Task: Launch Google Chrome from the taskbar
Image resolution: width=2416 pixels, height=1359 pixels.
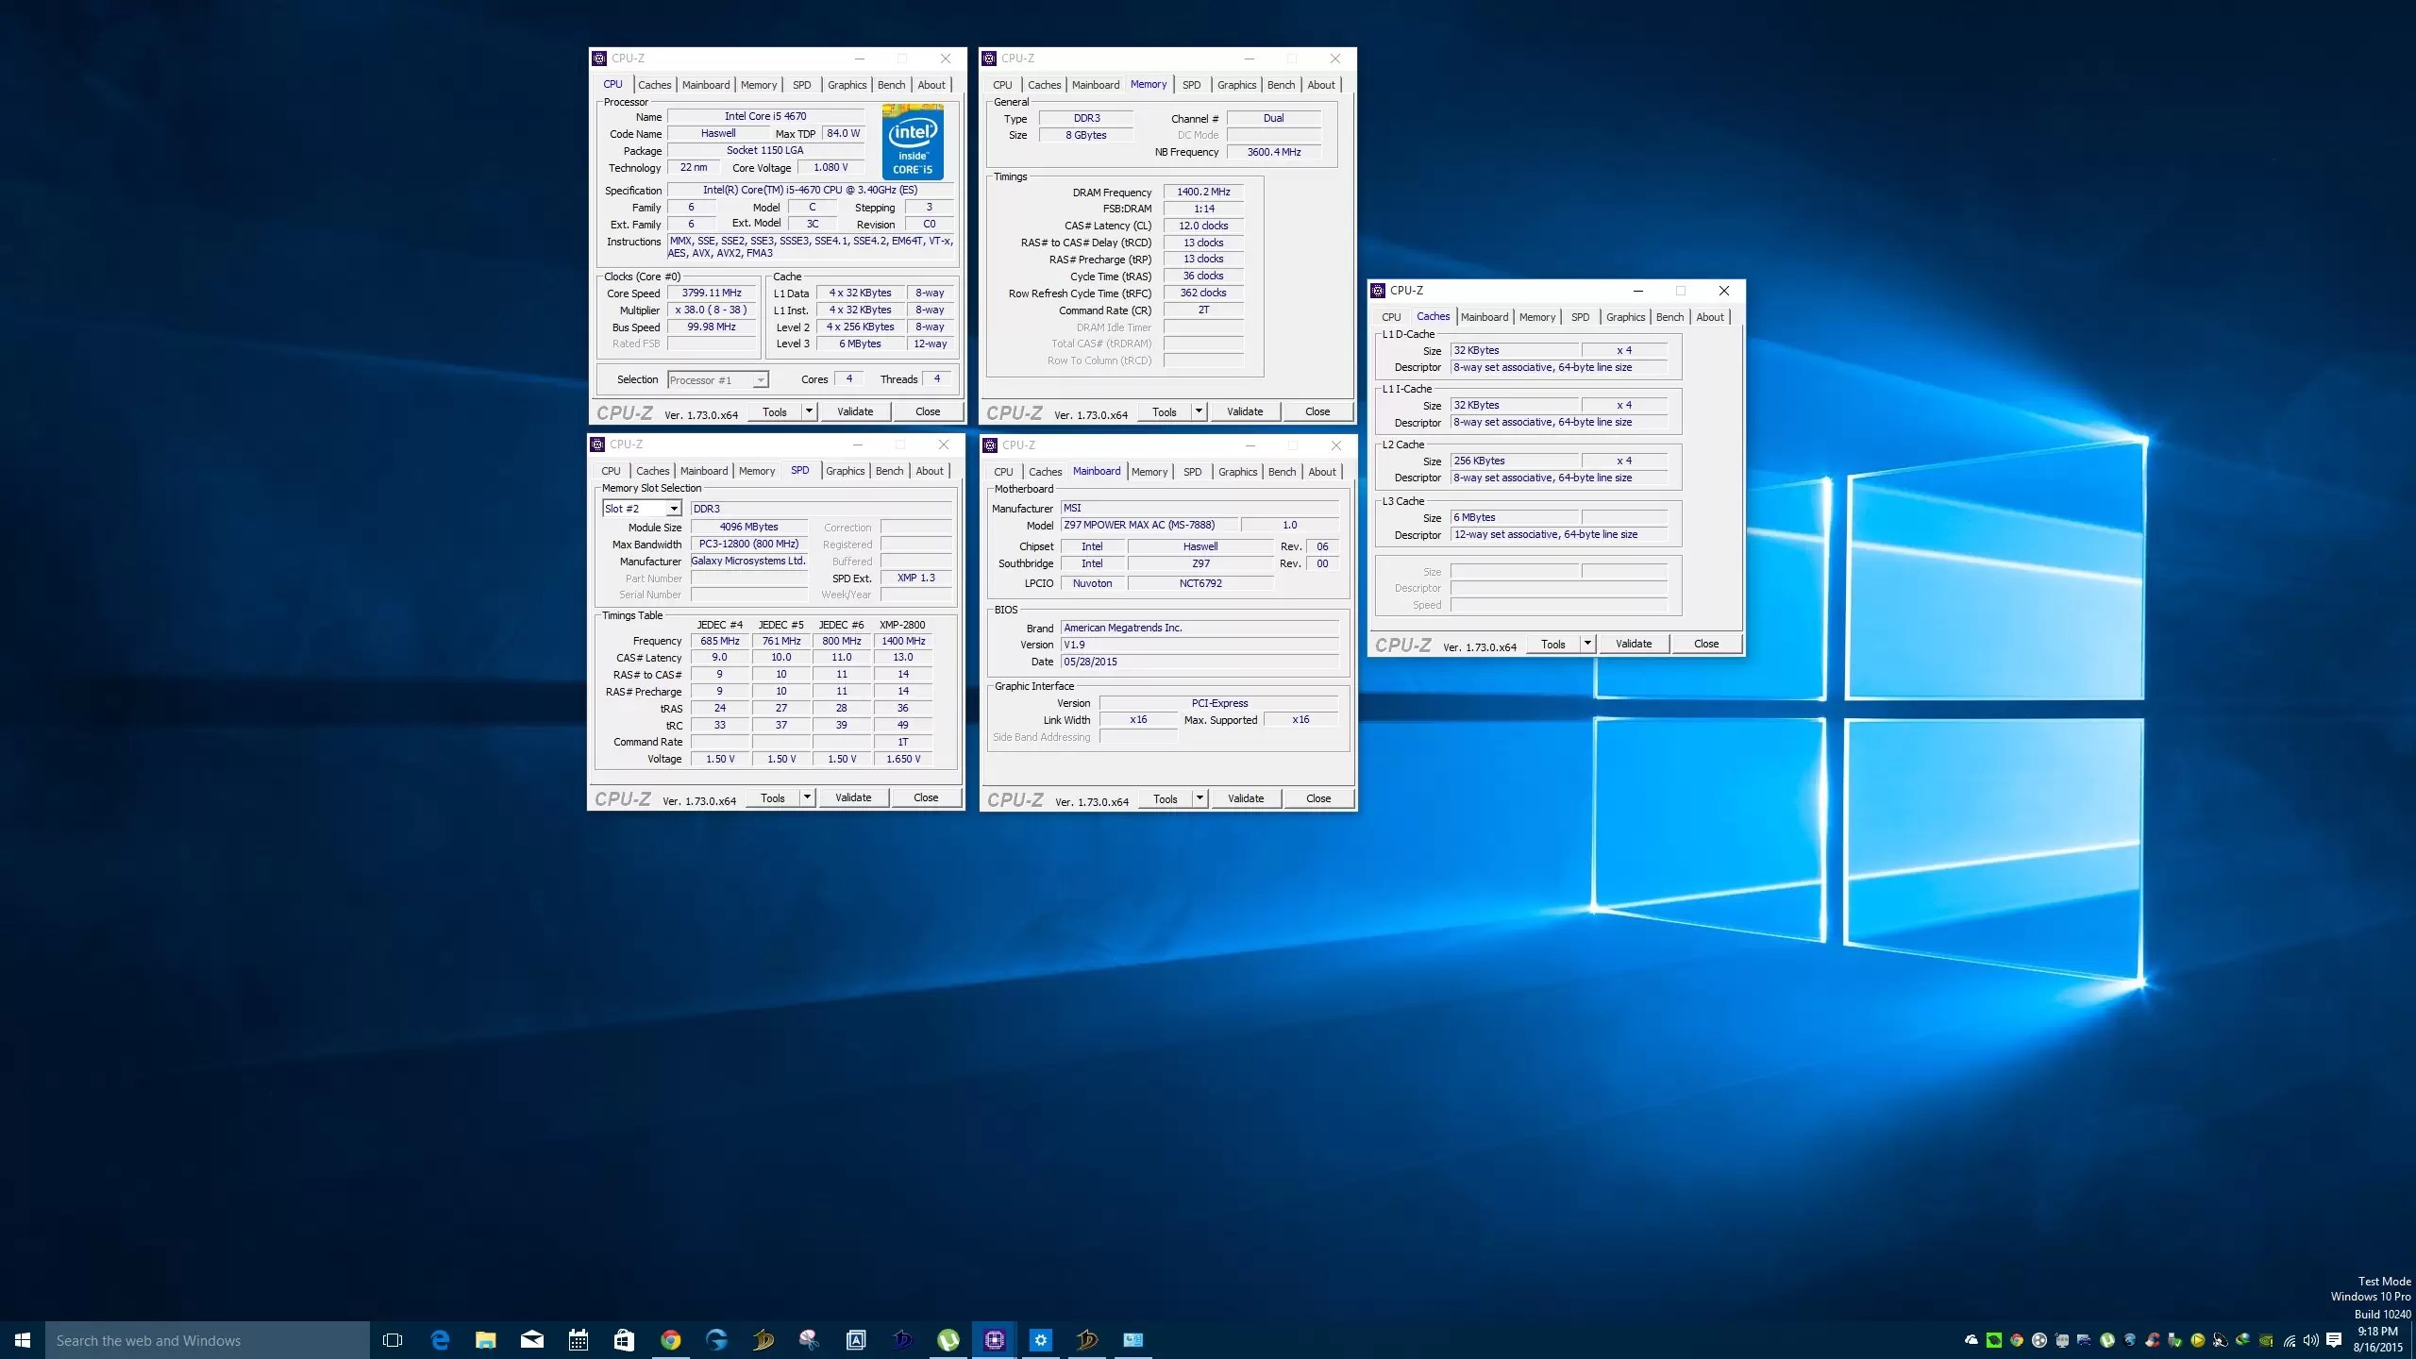Action: click(672, 1340)
